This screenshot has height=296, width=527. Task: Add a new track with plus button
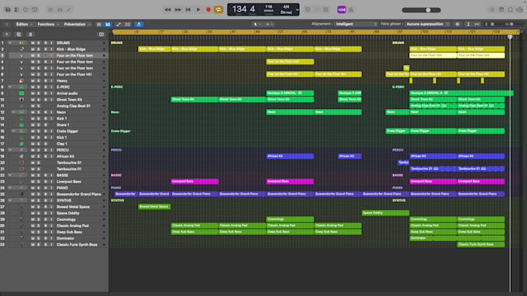tap(7, 34)
